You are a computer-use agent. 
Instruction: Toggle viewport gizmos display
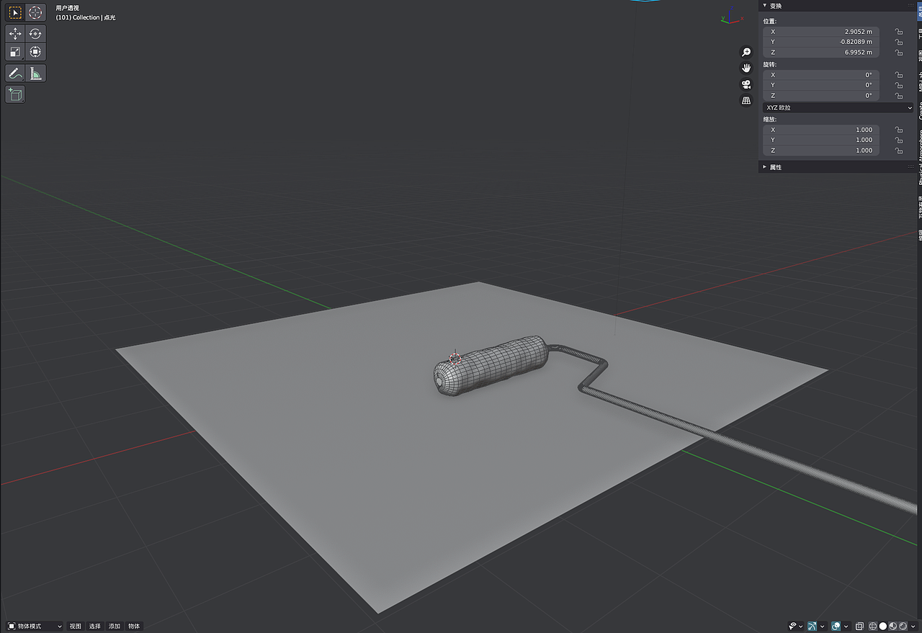[813, 627]
